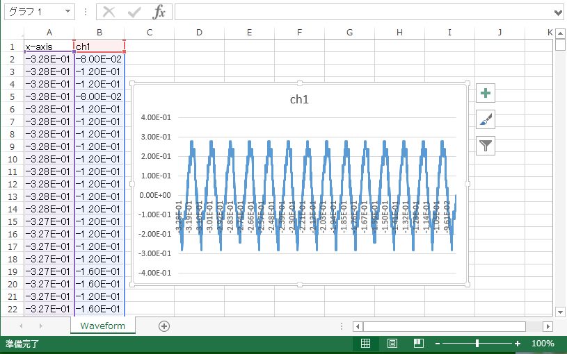Select column H header
The image size is (567, 354).
(x=399, y=33)
